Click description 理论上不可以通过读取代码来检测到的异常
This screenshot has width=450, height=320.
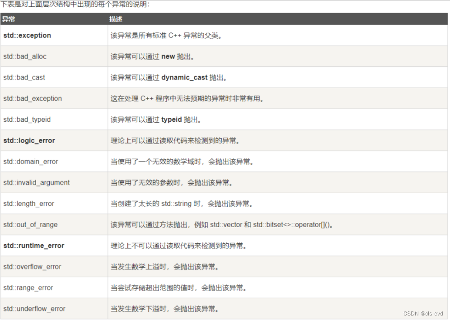(178, 246)
